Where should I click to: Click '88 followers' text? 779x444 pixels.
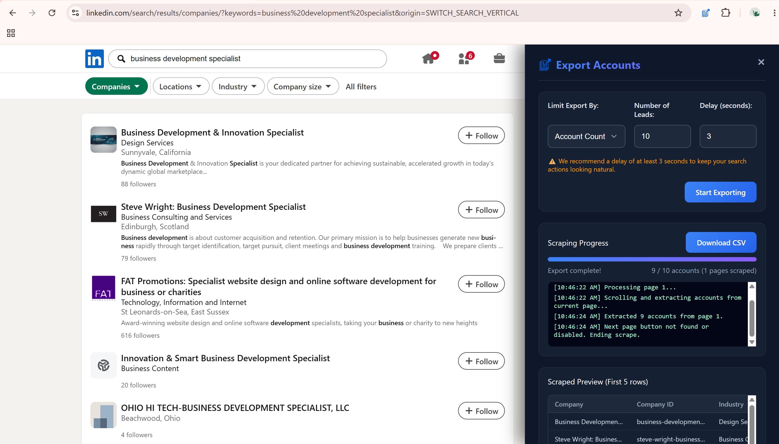pos(139,184)
